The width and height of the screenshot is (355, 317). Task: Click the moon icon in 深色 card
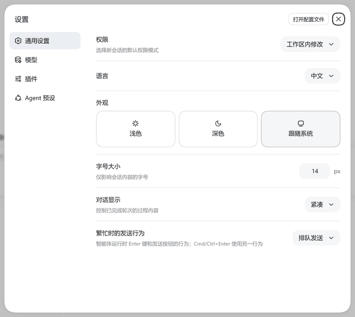[218, 123]
